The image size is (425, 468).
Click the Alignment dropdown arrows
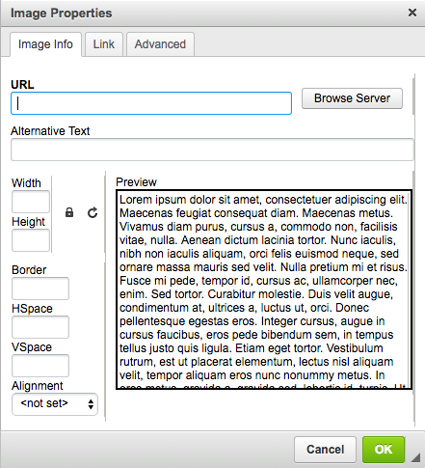pyautogui.click(x=91, y=404)
